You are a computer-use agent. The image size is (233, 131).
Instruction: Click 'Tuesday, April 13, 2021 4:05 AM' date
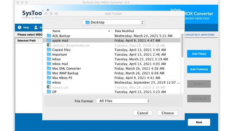140,64
